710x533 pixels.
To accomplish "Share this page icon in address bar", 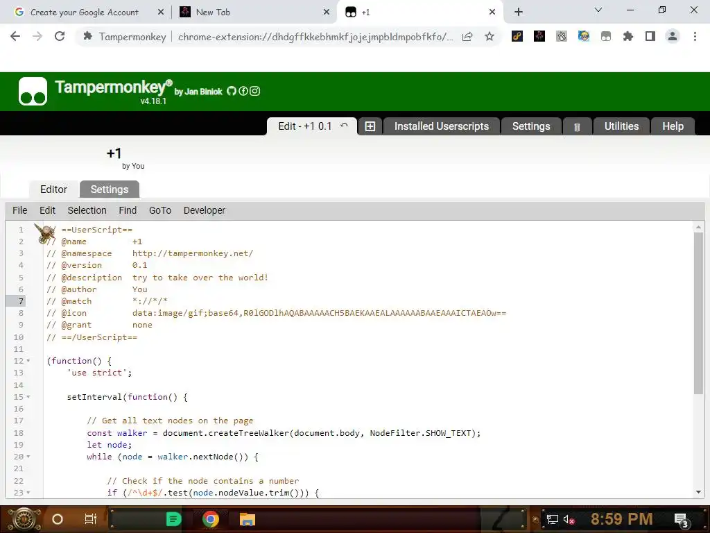I will point(467,36).
